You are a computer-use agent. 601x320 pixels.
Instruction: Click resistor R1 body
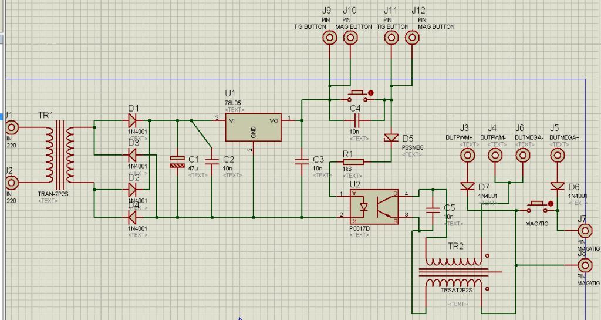point(353,161)
